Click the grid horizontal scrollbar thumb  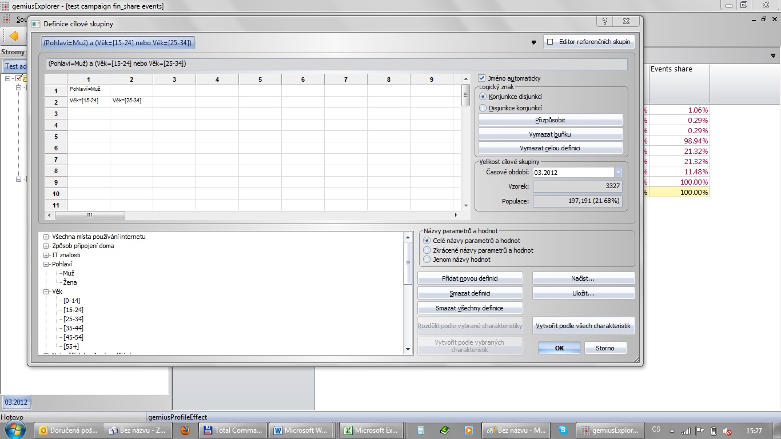click(x=90, y=215)
